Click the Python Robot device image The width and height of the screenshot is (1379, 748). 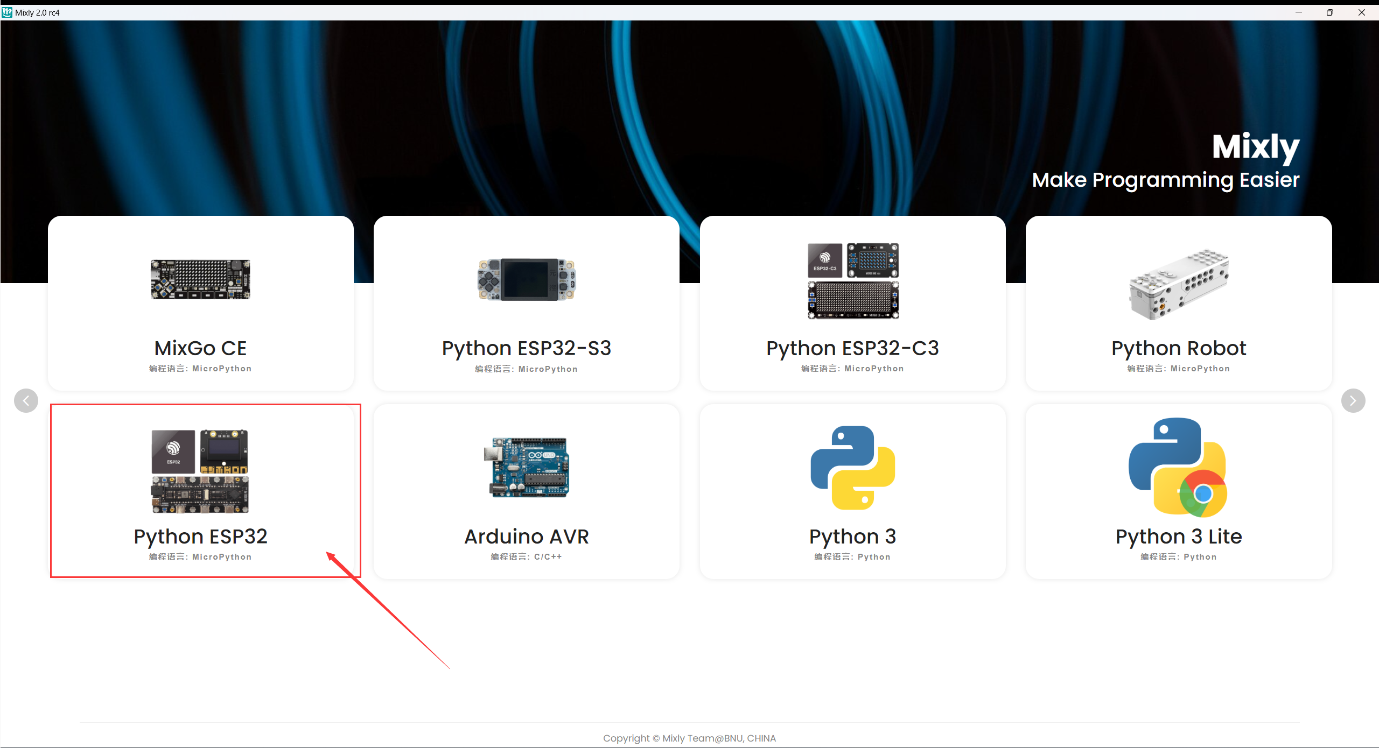click(1178, 285)
